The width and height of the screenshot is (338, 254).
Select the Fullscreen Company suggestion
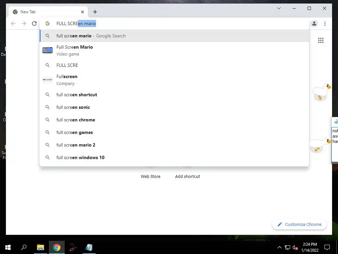[174, 80]
